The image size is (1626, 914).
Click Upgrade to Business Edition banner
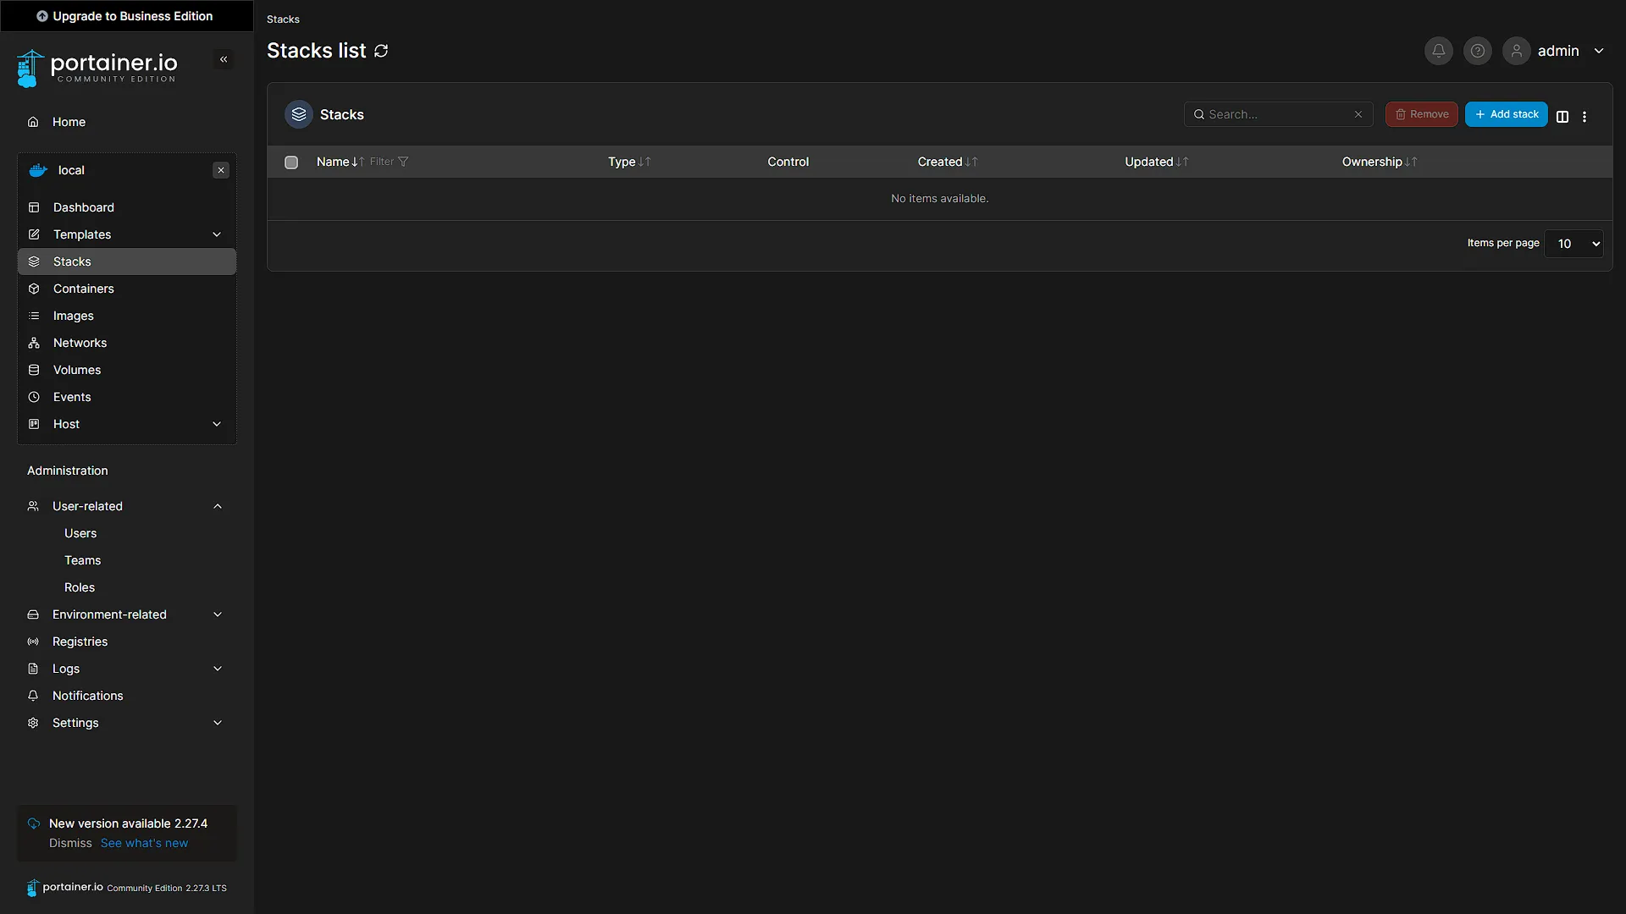click(x=127, y=16)
